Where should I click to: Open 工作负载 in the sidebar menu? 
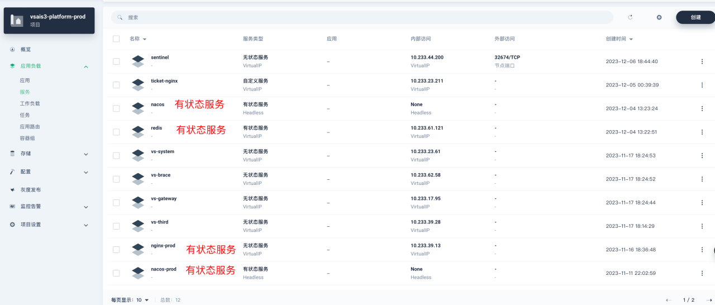point(30,103)
